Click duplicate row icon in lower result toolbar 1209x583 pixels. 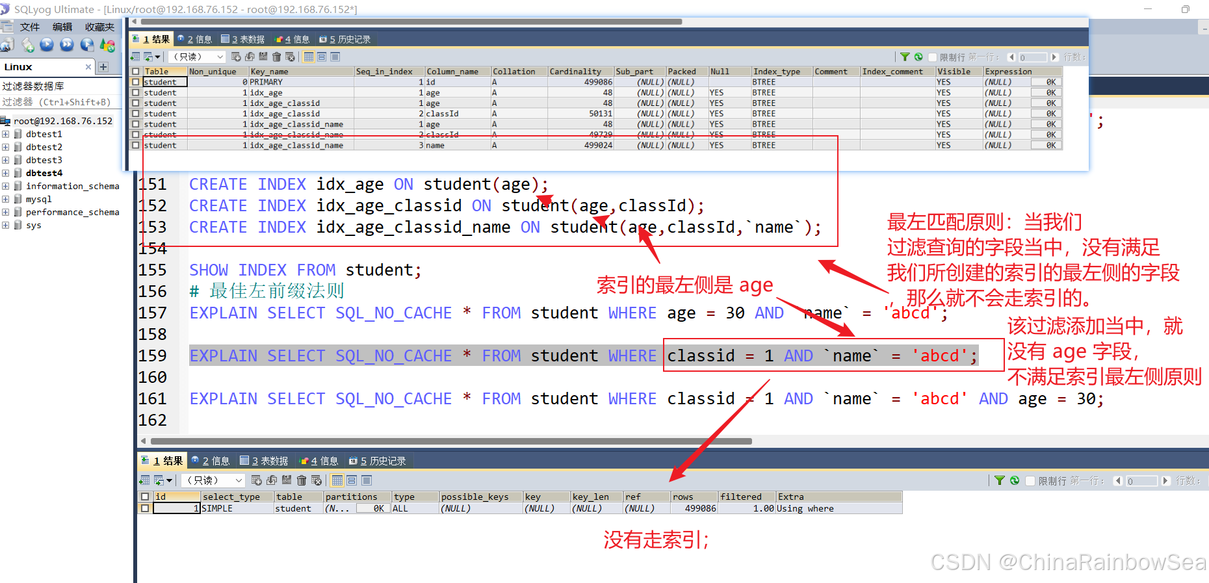(272, 480)
